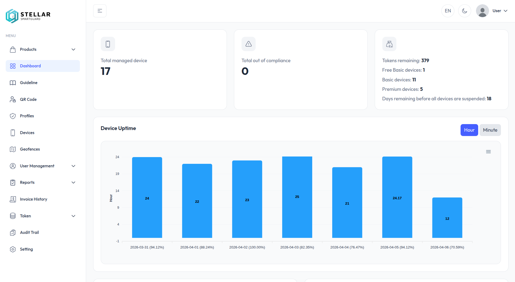Open the Dashboard menu item
Viewport: 515px width, 282px height.
click(x=30, y=66)
